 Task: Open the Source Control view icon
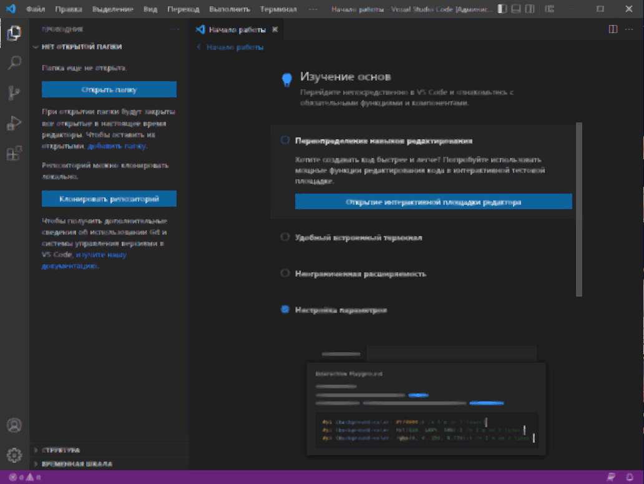(14, 93)
